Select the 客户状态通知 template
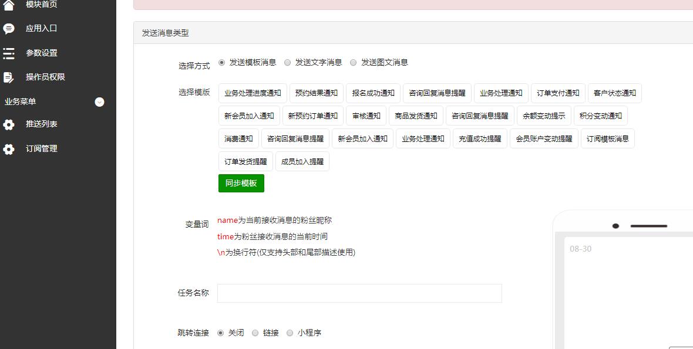Screen dimensions: 693x349 click(x=615, y=93)
